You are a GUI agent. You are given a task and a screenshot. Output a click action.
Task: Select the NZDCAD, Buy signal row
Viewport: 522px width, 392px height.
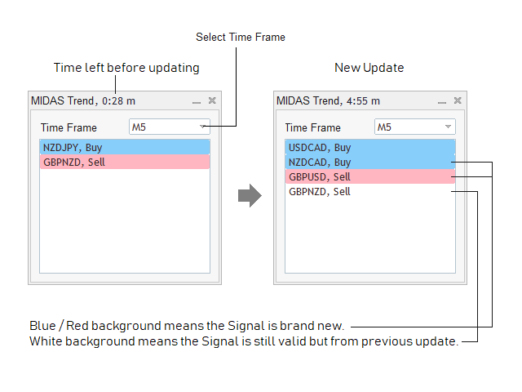coord(370,162)
